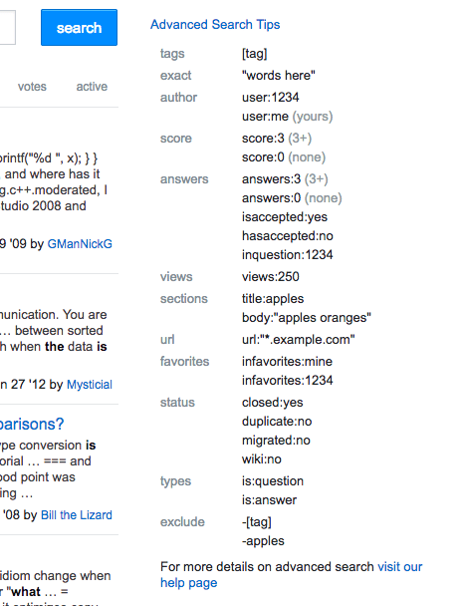Open Bill the Lizard profile link
The image size is (464, 606).
77,515
